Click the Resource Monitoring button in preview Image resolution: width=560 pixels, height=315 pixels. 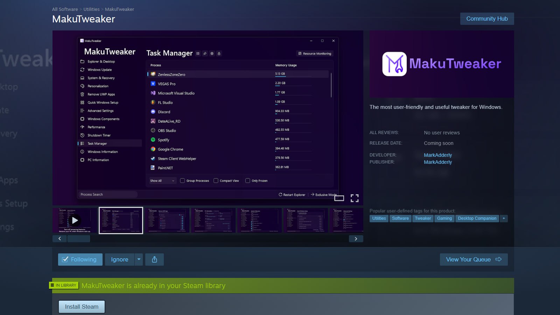(315, 54)
